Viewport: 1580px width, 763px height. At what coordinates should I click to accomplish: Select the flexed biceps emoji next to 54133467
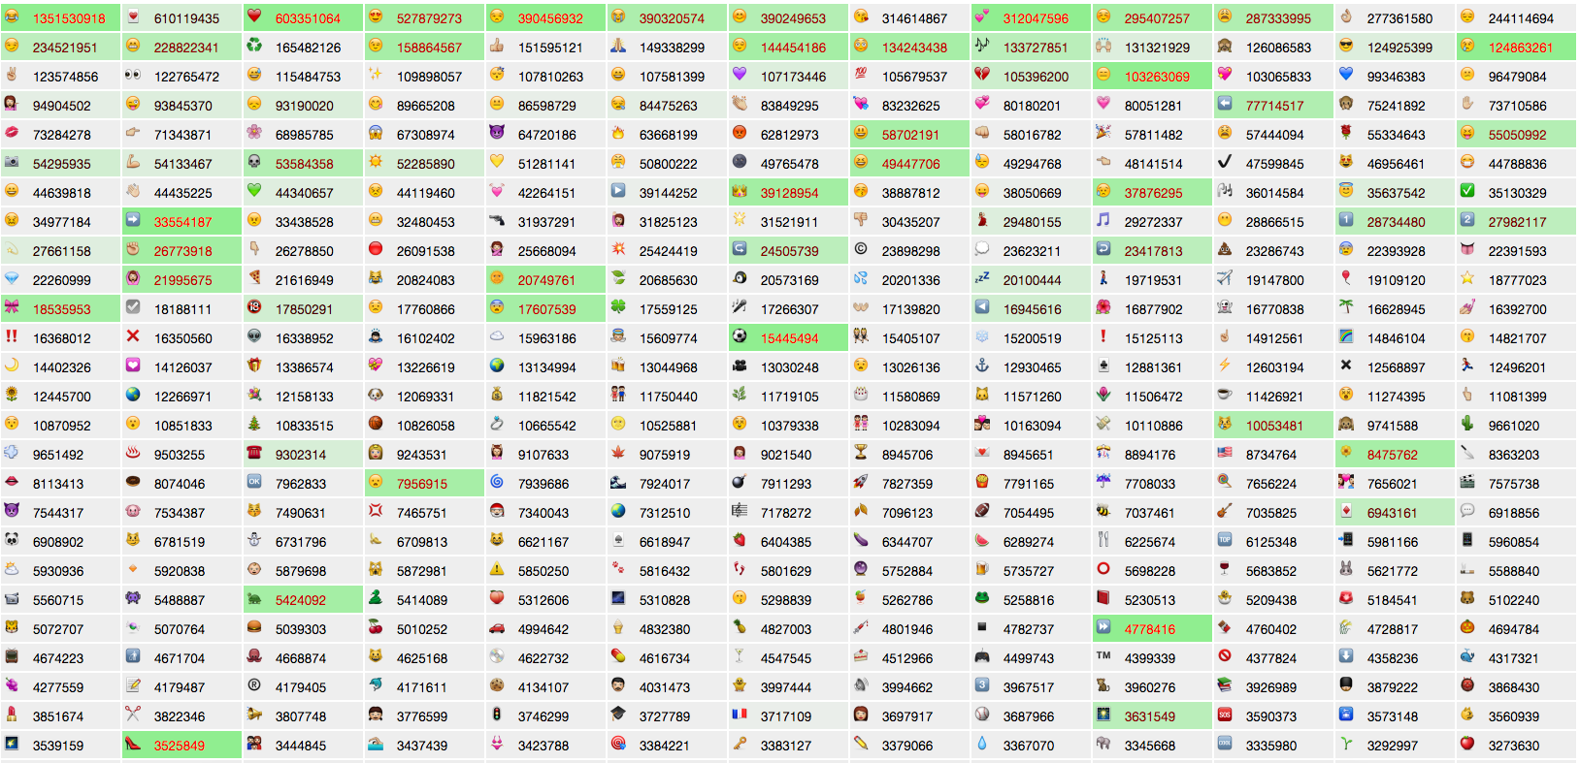coord(133,162)
